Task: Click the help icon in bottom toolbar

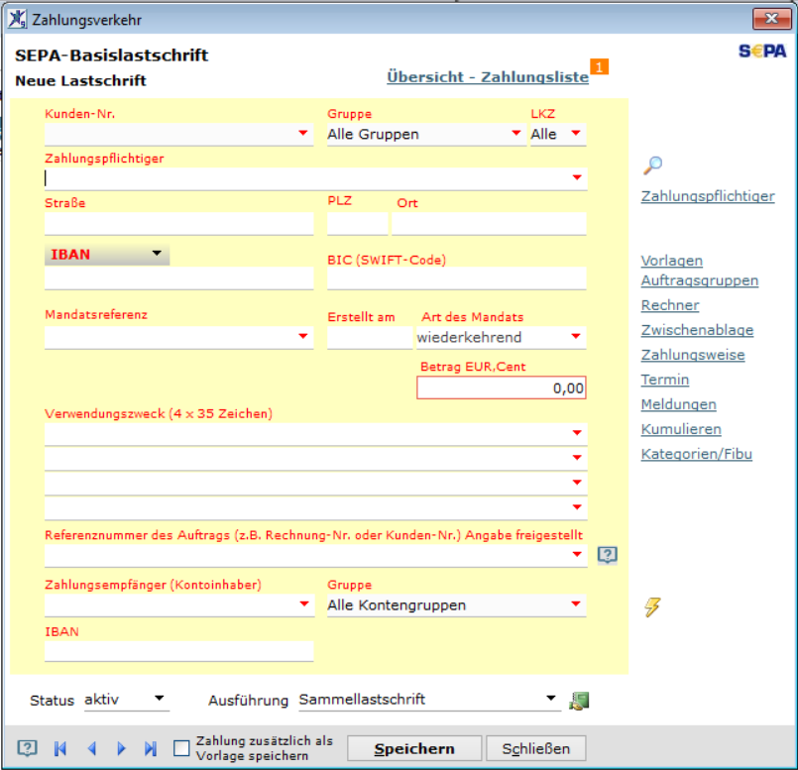Action: coord(27,748)
